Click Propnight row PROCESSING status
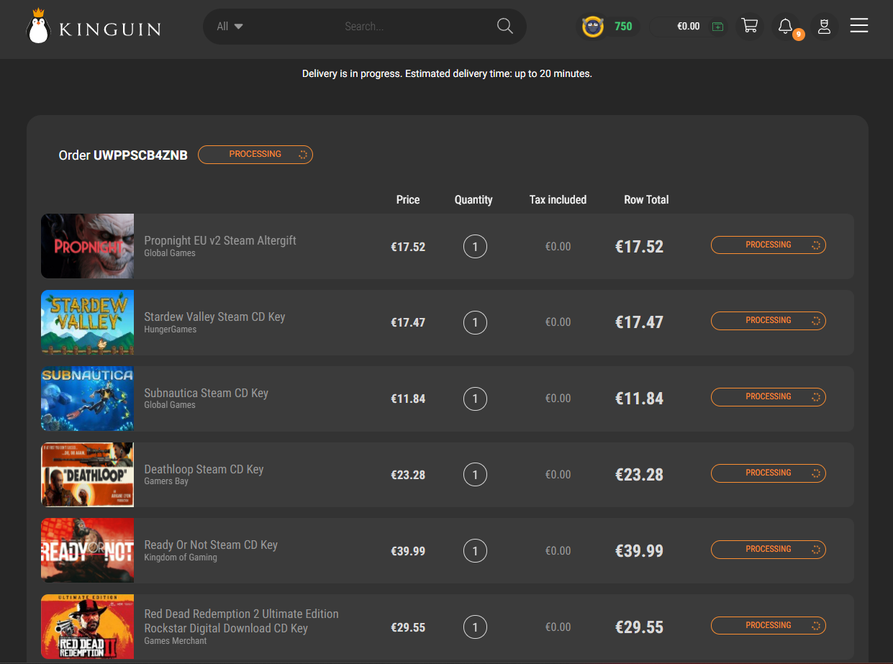Viewport: 893px width, 664px height. pyautogui.click(x=769, y=245)
